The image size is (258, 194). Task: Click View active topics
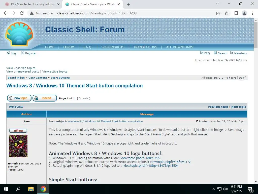pos(55,71)
